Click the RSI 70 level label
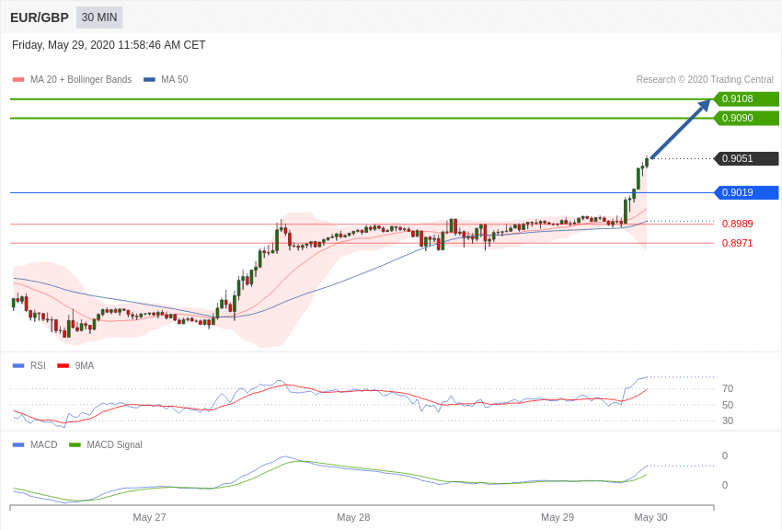 pyautogui.click(x=728, y=388)
